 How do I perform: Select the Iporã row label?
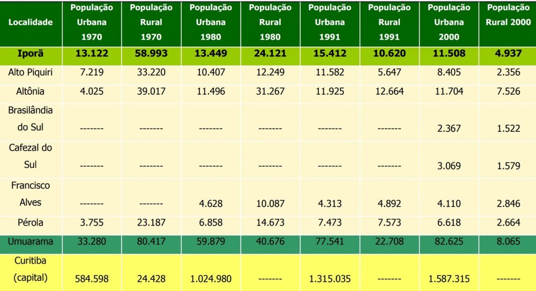click(x=31, y=54)
